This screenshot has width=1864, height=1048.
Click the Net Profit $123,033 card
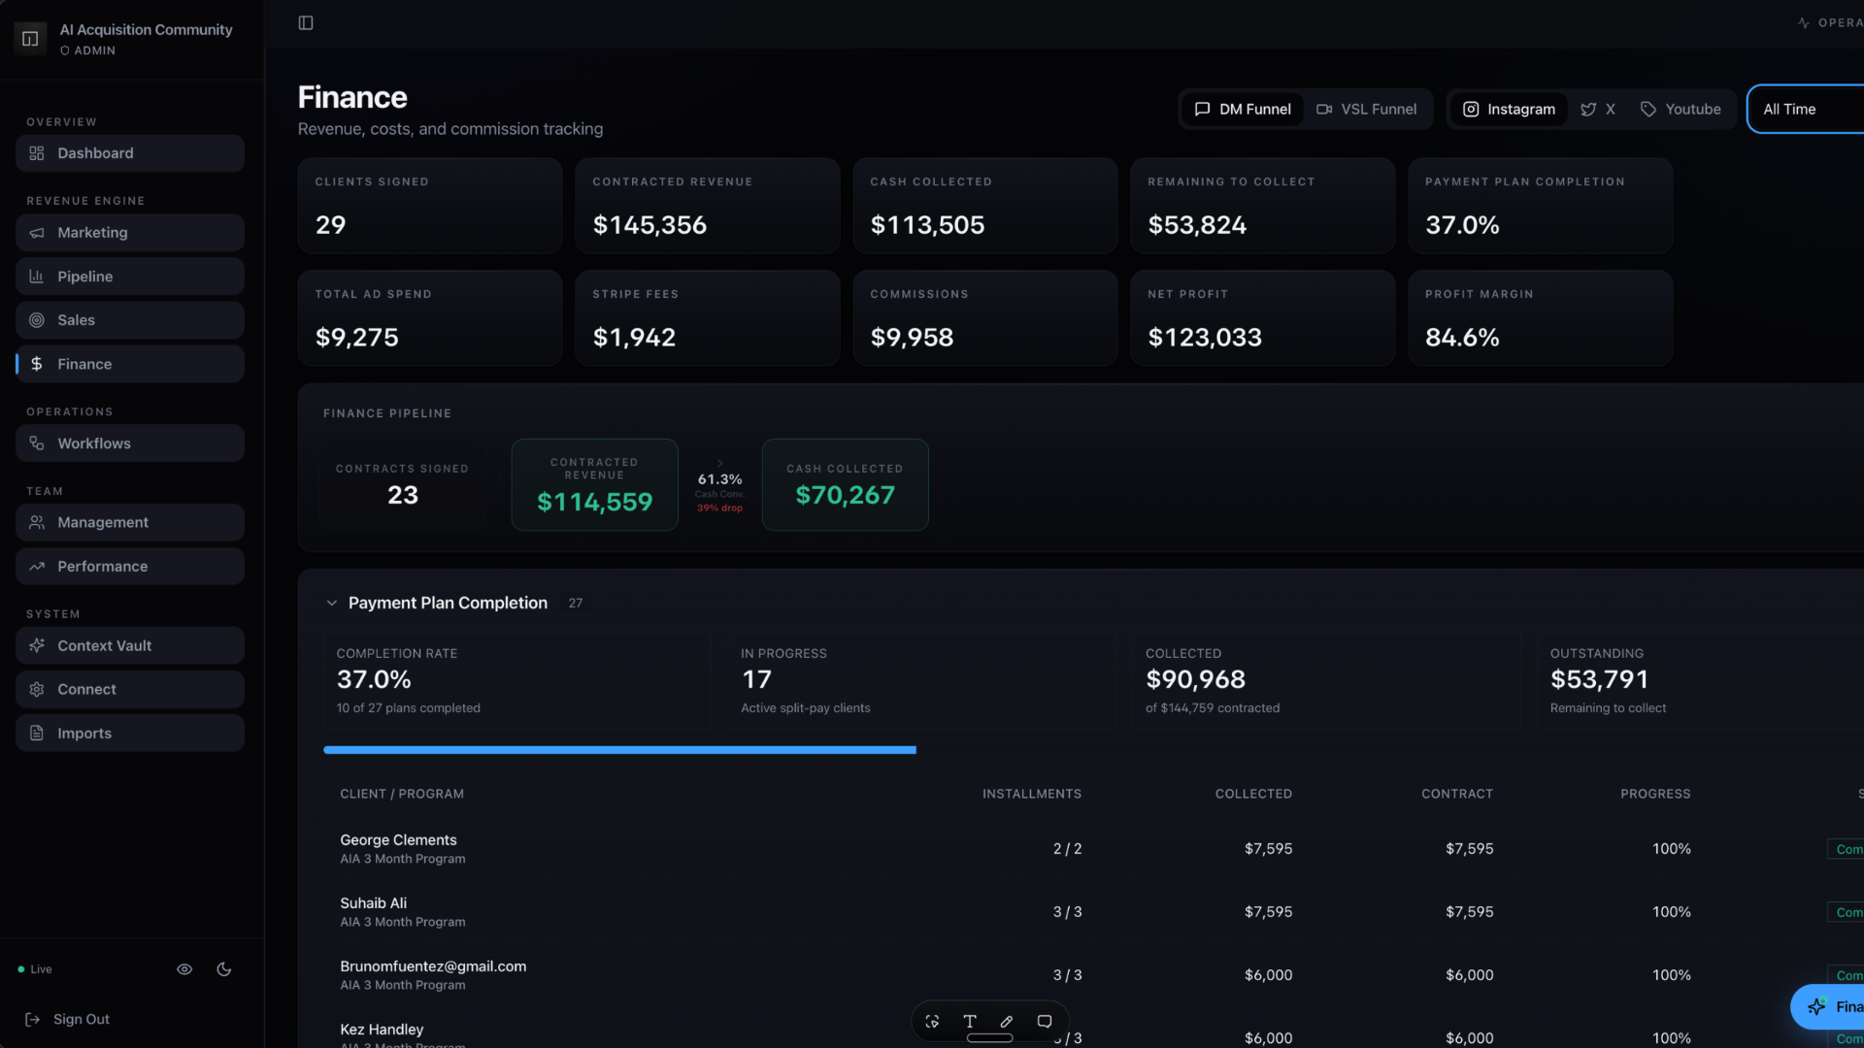click(x=1263, y=318)
